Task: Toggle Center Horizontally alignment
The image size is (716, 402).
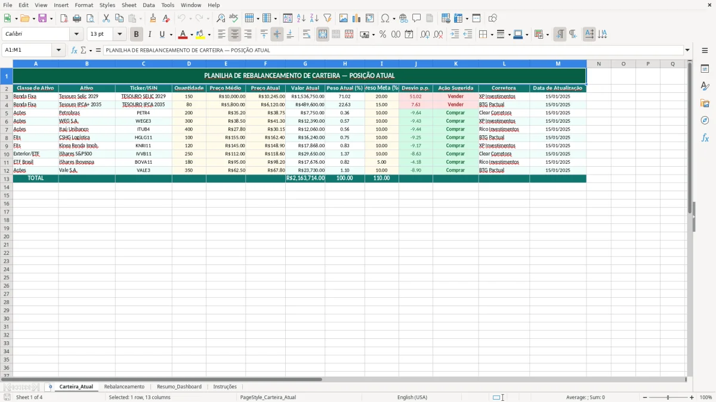Action: pos(235,35)
